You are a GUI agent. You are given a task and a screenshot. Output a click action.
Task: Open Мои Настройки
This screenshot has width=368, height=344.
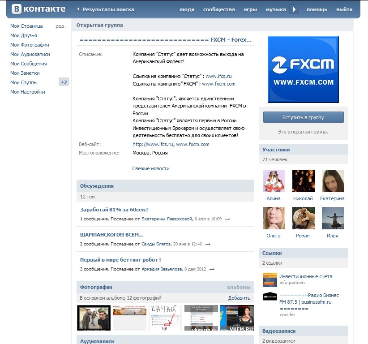click(27, 92)
